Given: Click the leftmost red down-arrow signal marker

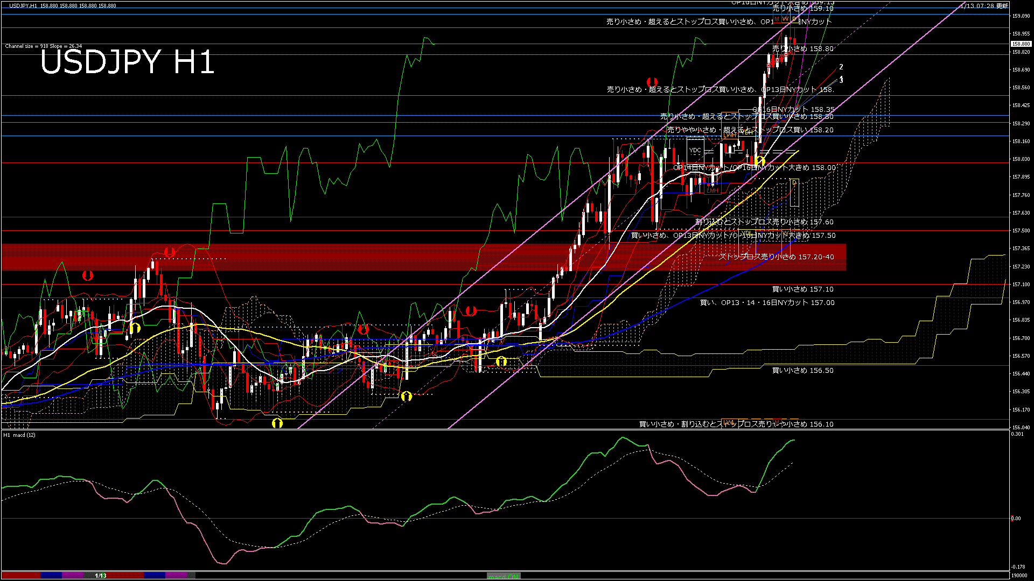Looking at the screenshot, I should pos(88,275).
